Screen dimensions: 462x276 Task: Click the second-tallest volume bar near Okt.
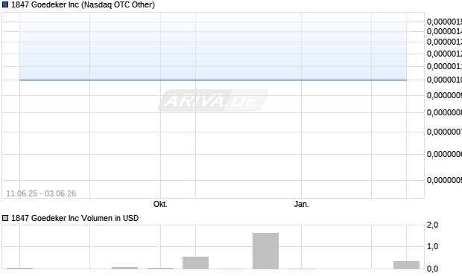[x=196, y=263]
